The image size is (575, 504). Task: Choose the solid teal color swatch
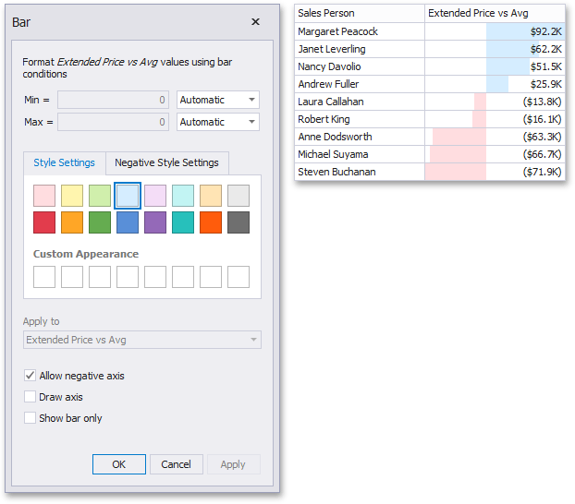tap(183, 222)
